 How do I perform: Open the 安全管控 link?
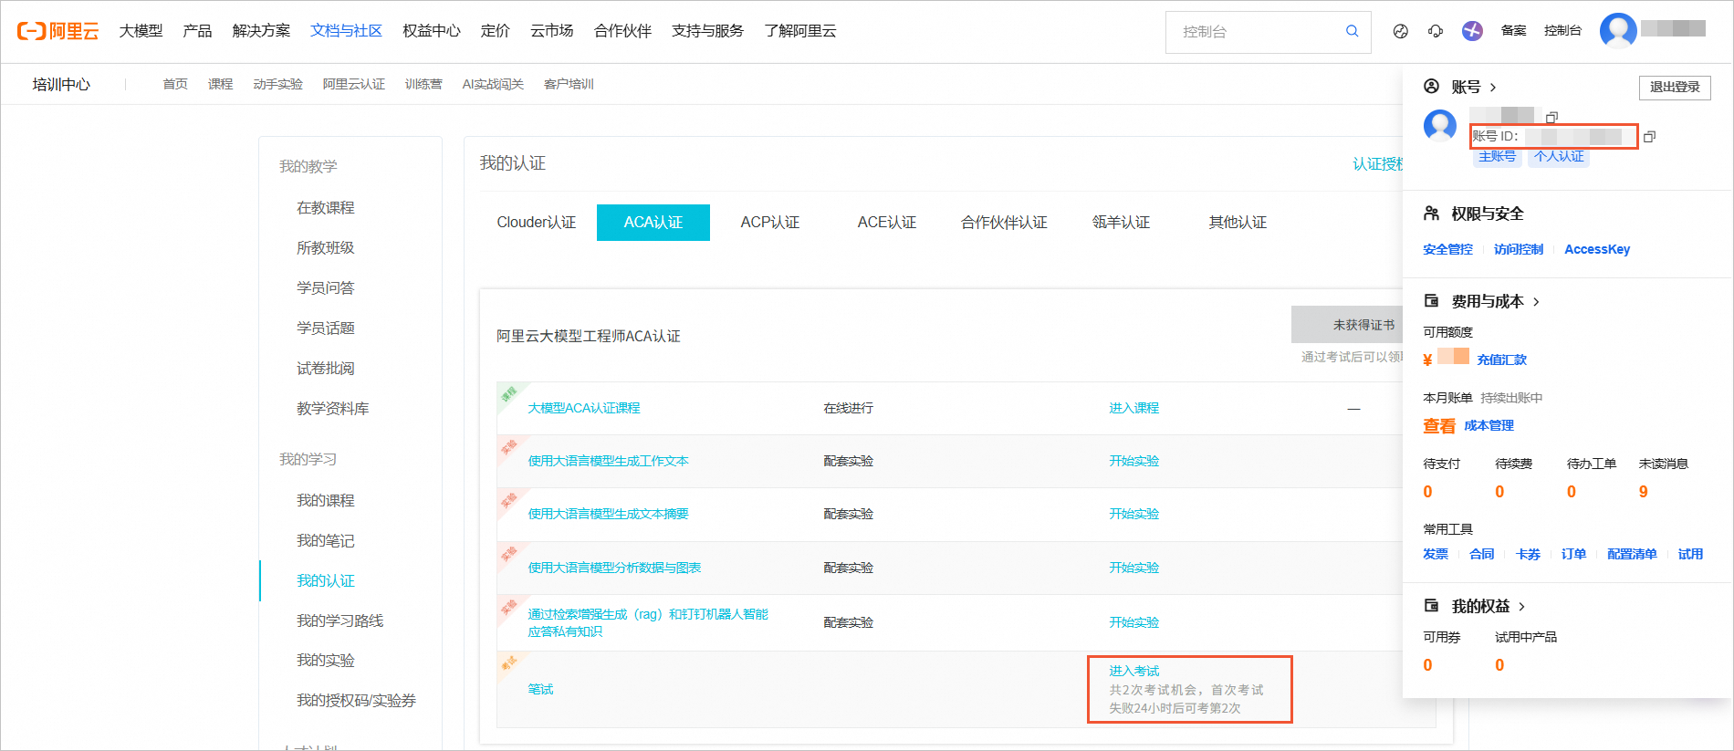1448,249
